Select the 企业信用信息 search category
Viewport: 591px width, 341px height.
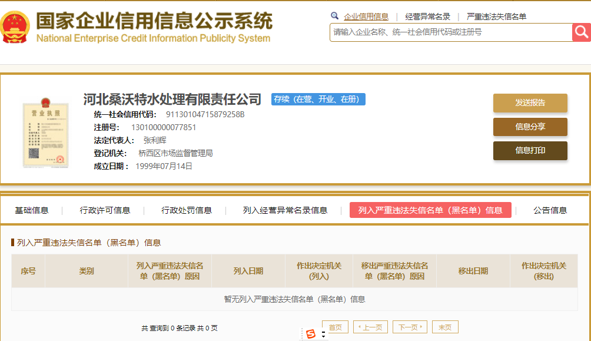pyautogui.click(x=366, y=16)
